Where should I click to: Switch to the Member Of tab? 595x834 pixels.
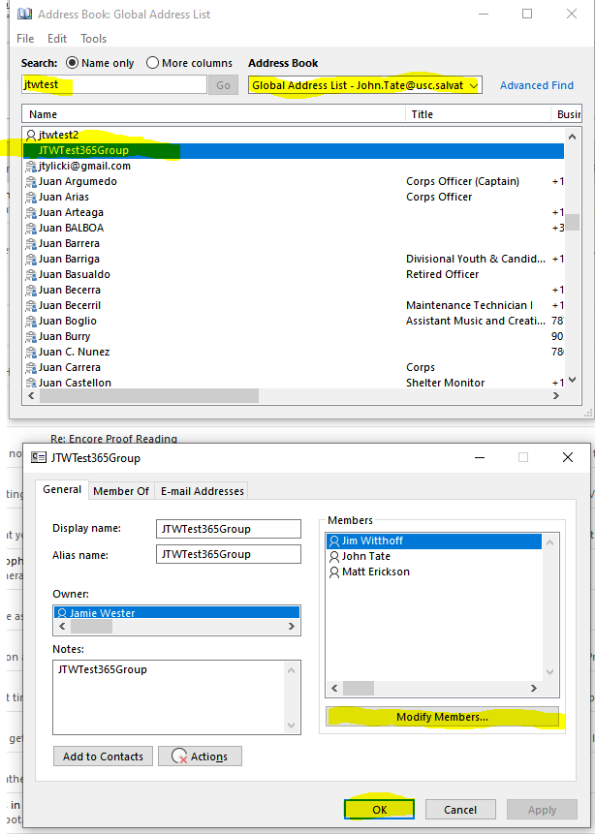[x=121, y=491]
